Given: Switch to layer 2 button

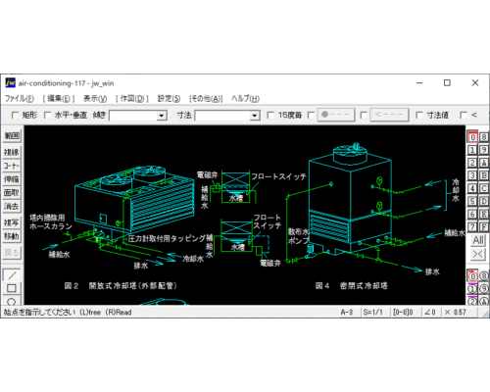Looking at the screenshot, I should (472, 163).
